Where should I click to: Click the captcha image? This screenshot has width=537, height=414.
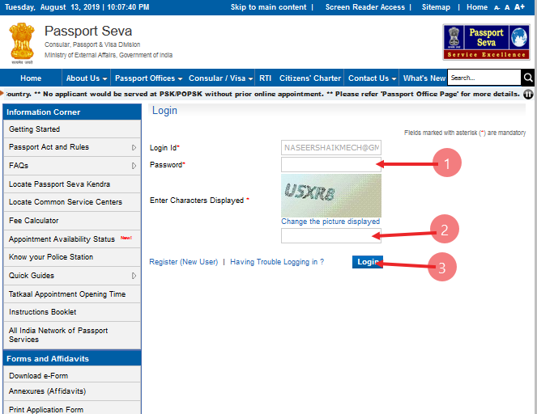tap(331, 195)
